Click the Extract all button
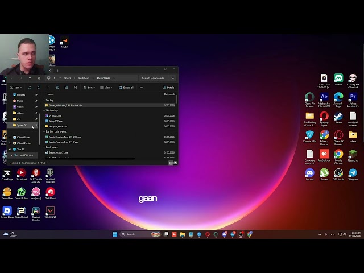Screen dimensions: 364x273 tap(126, 88)
